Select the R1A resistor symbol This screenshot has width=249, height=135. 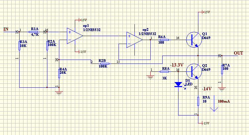(x=33, y=32)
